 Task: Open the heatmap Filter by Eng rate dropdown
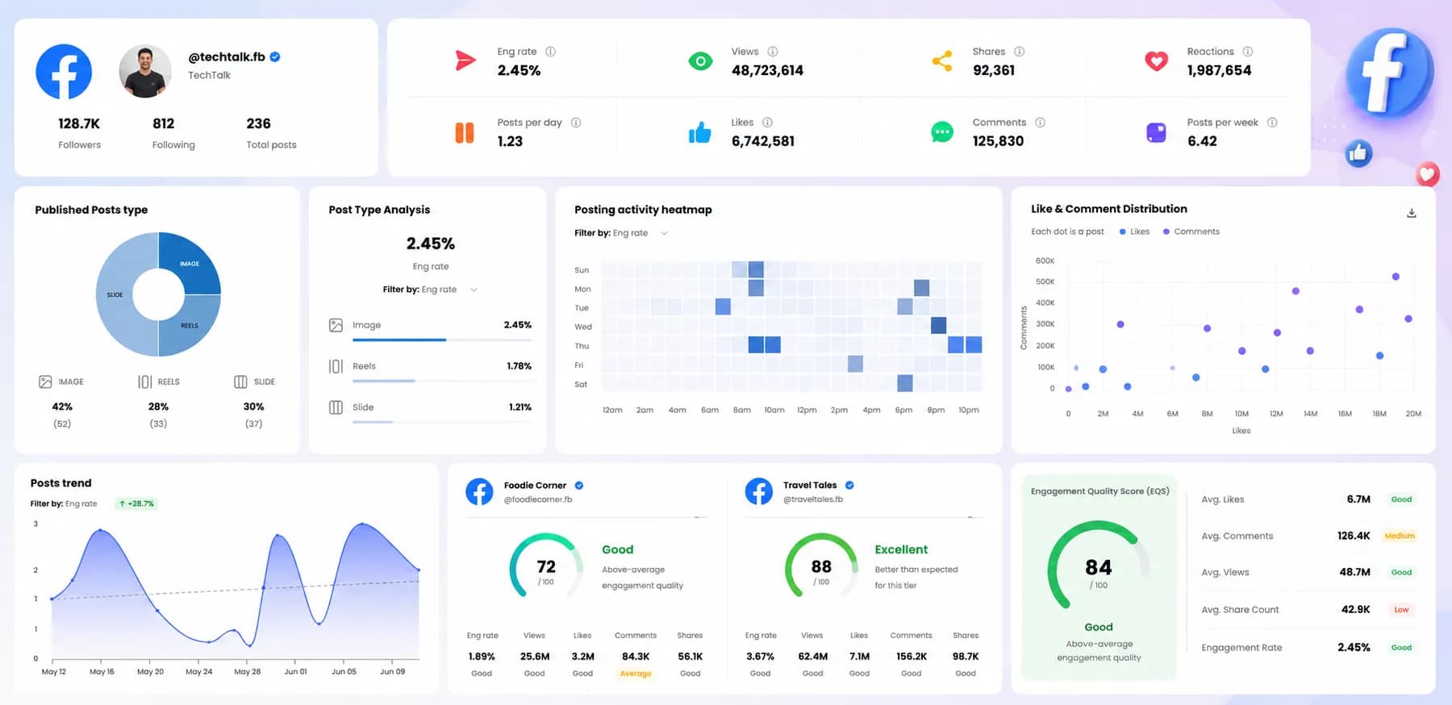coord(621,233)
